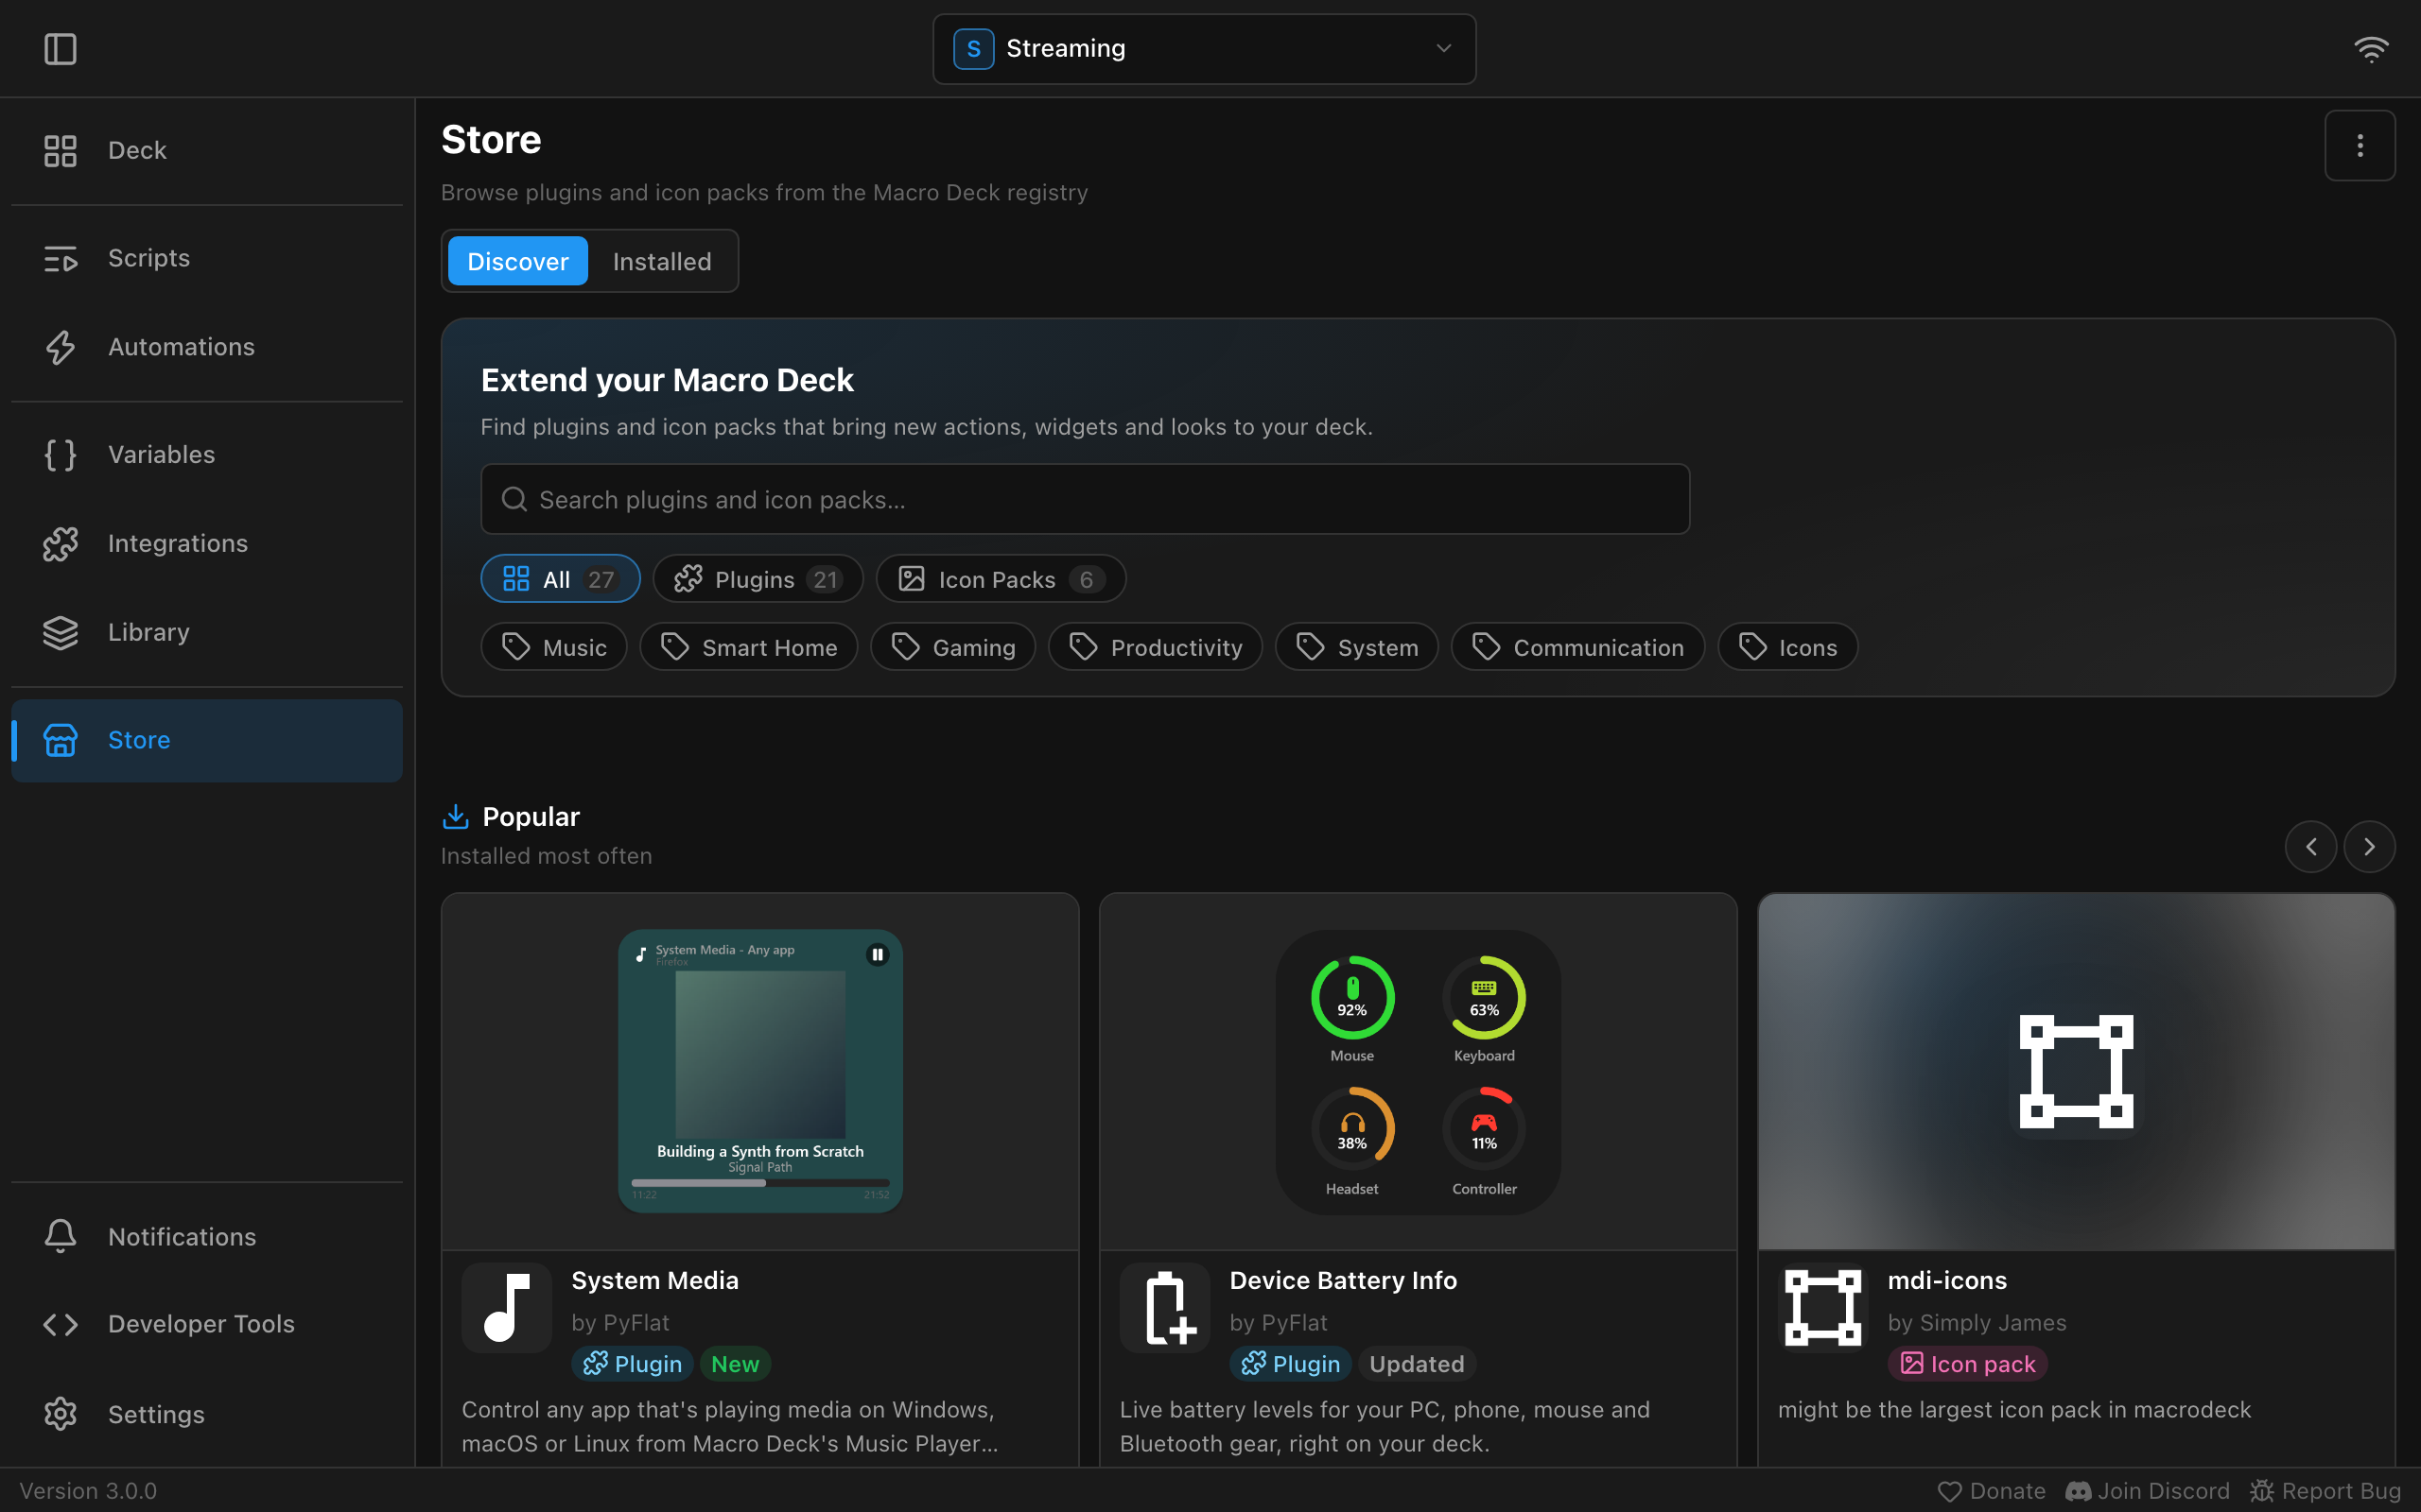Open the Variables section

(x=207, y=455)
